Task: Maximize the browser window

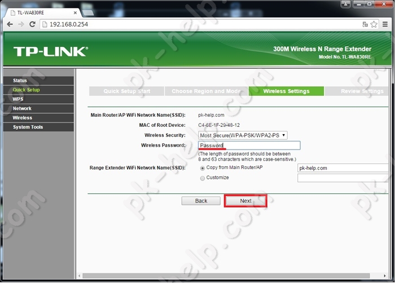Action: (370, 4)
